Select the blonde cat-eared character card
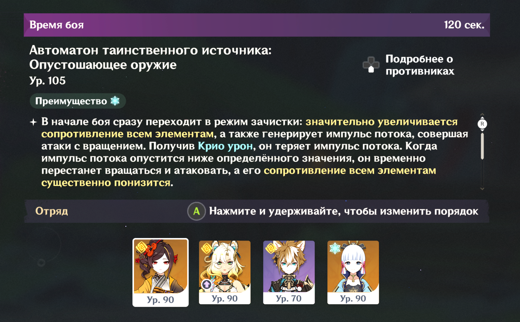Image resolution: width=520 pixels, height=322 pixels. click(225, 272)
